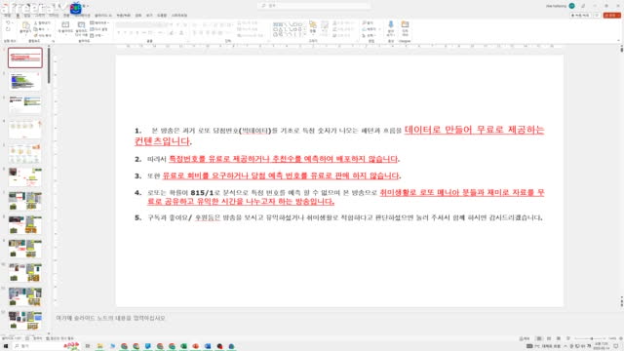This screenshot has height=351, width=624.
Task: Open the Replace dropdown in editing group
Action: [371, 29]
